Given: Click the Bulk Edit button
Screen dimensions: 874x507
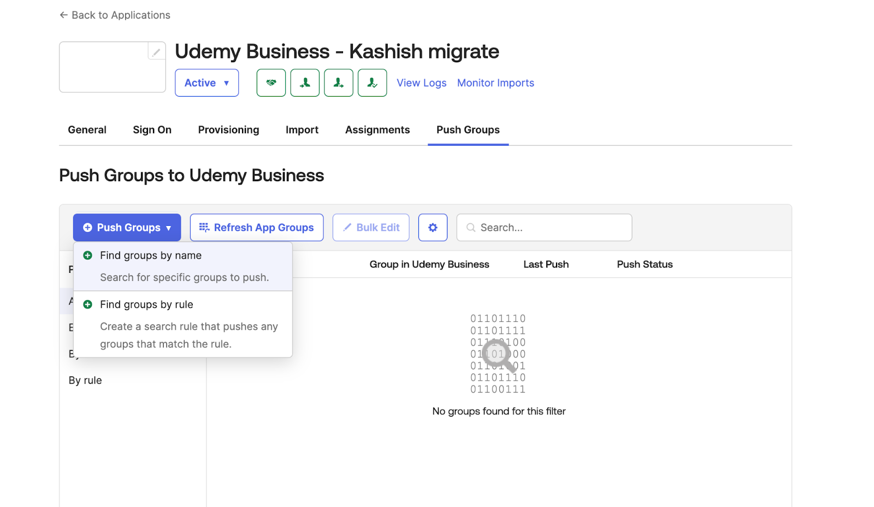Looking at the screenshot, I should tap(371, 228).
